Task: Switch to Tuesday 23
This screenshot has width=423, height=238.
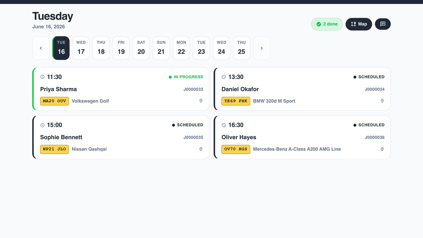Action: tap(201, 48)
